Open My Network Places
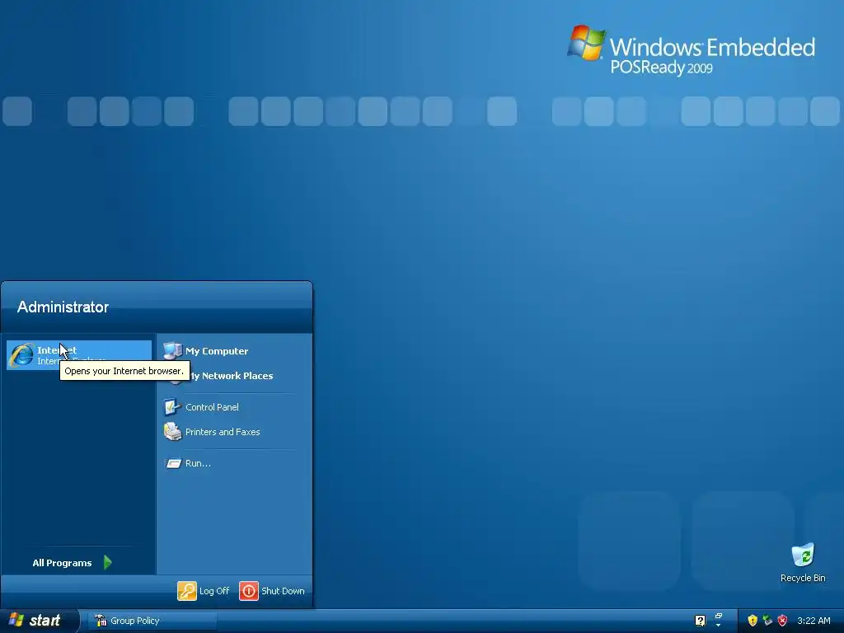Screen dimensions: 844x633 coord(234,376)
